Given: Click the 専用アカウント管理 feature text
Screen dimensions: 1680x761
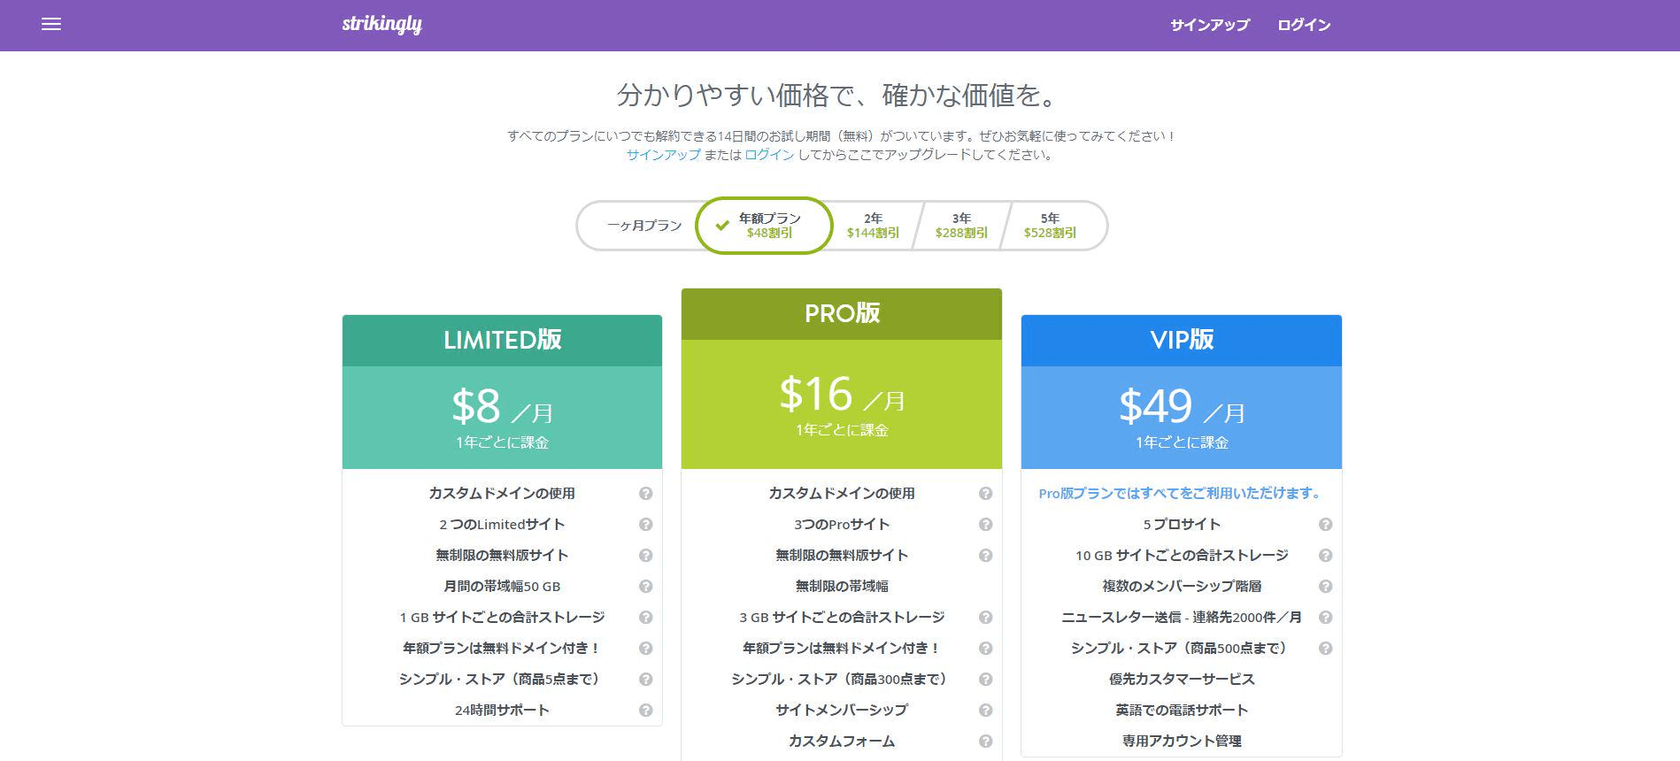Looking at the screenshot, I should click(1182, 742).
